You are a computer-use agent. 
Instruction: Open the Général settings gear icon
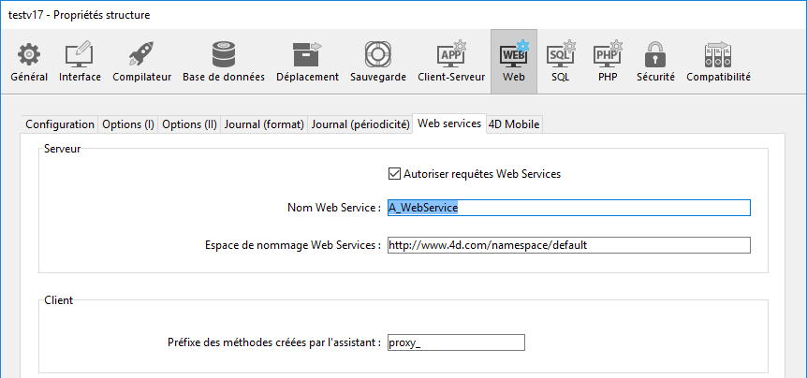pos(29,56)
